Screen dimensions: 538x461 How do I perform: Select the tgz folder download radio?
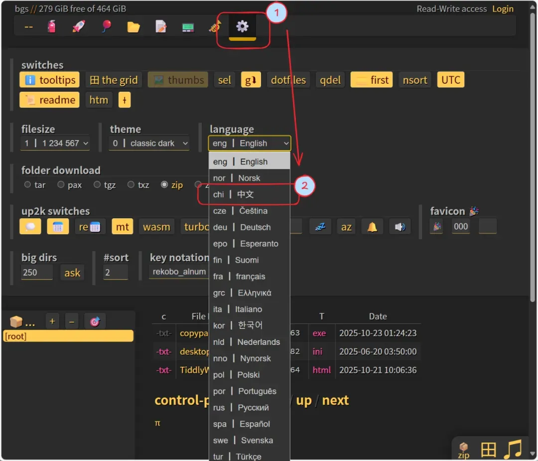point(97,185)
